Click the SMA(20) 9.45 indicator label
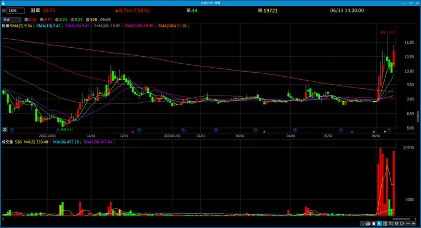 coord(79,26)
